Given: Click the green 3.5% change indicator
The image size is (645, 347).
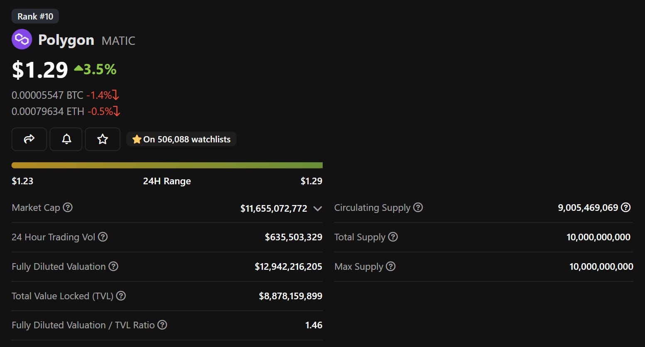Looking at the screenshot, I should point(95,69).
